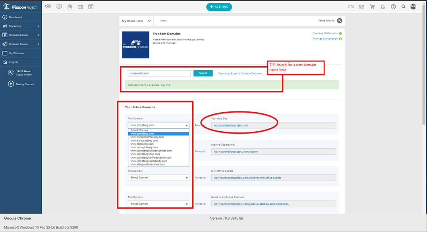The height and width of the screenshot is (232, 427).
Task: Click the Home breadcrumb link
Action: (x=163, y=21)
